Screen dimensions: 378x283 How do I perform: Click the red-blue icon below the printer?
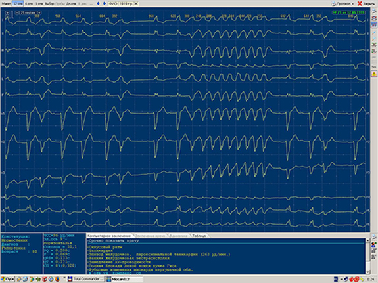[x=374, y=18]
